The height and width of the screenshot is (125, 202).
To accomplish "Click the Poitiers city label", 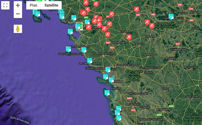I will click(x=171, y=58).
